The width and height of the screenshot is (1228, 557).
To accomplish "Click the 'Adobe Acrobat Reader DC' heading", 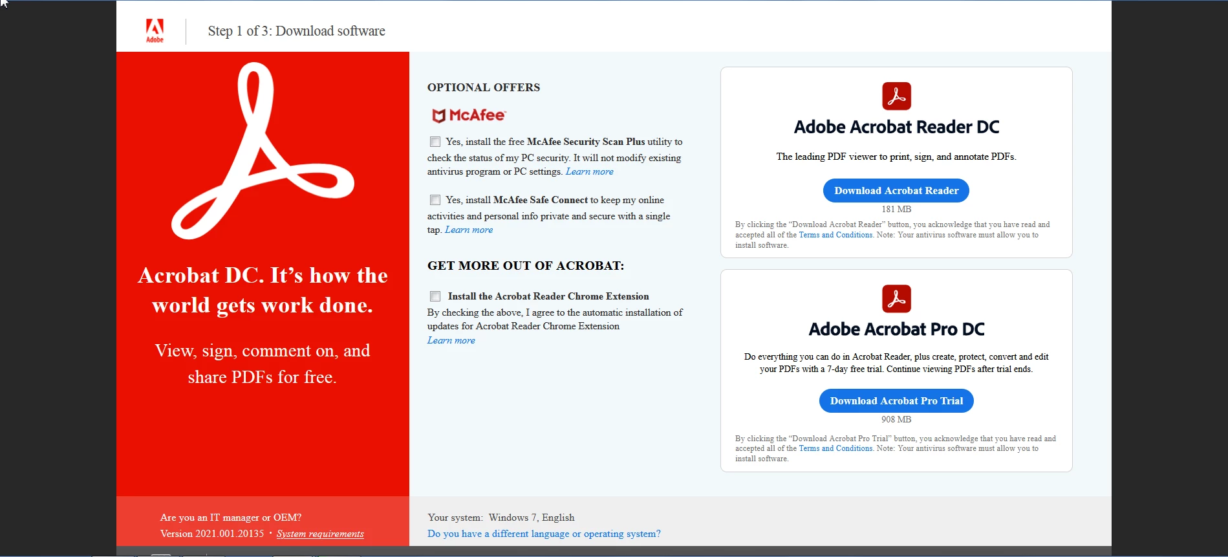I will (896, 127).
